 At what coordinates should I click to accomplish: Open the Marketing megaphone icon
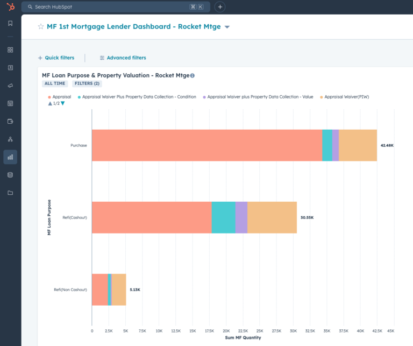click(10, 86)
